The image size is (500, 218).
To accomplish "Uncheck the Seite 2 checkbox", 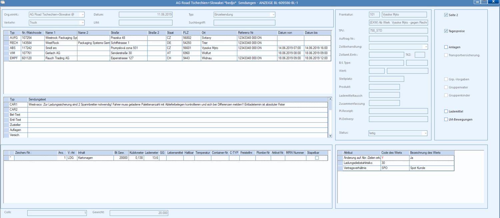I will point(446,15).
